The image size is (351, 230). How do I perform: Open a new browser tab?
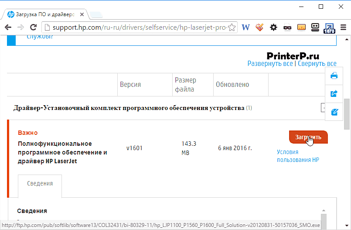[x=96, y=15]
